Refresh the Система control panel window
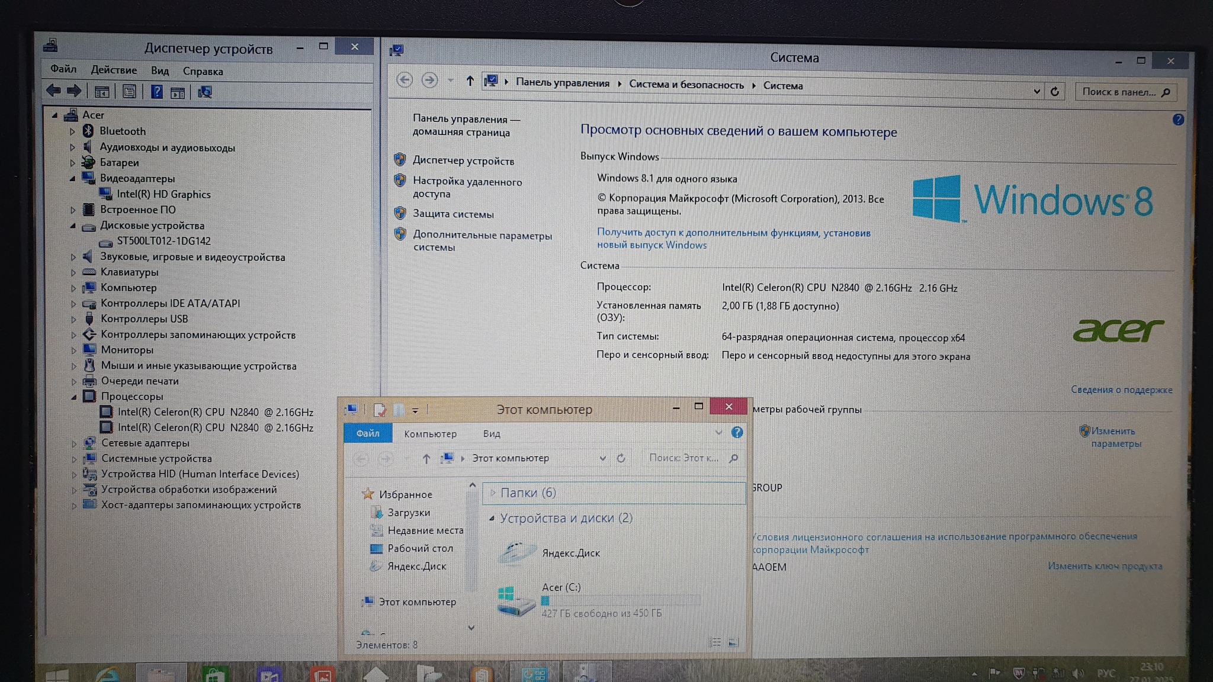Viewport: 1213px width, 682px height. click(x=1054, y=92)
